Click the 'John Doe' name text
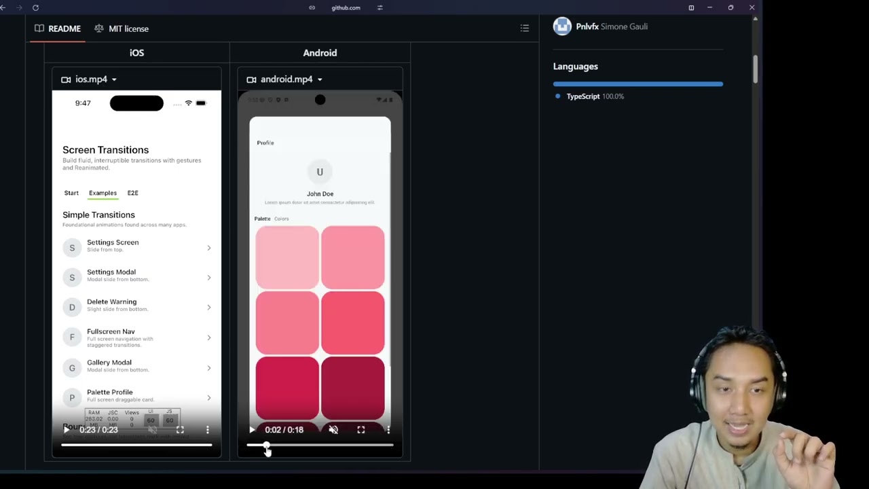Viewport: 869px width, 489px height. click(320, 194)
